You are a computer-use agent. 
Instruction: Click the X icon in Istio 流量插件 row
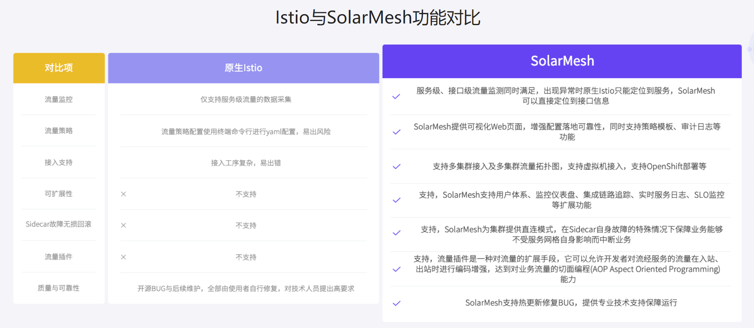pos(124,257)
